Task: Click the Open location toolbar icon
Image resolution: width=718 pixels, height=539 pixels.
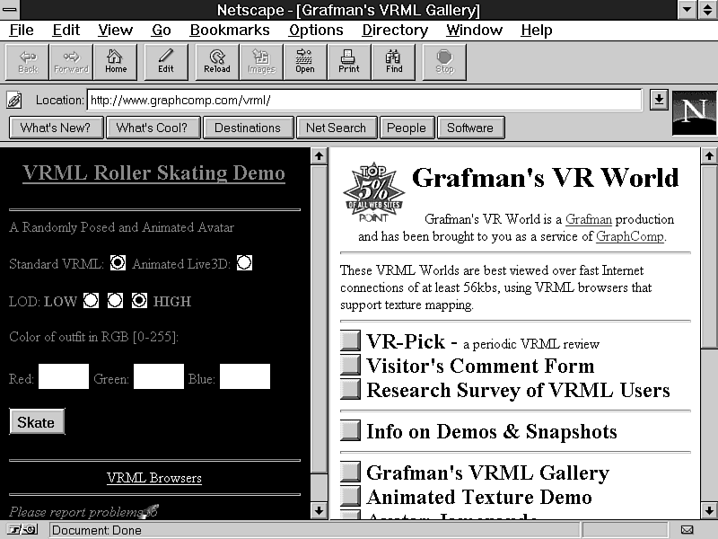Action: (305, 61)
